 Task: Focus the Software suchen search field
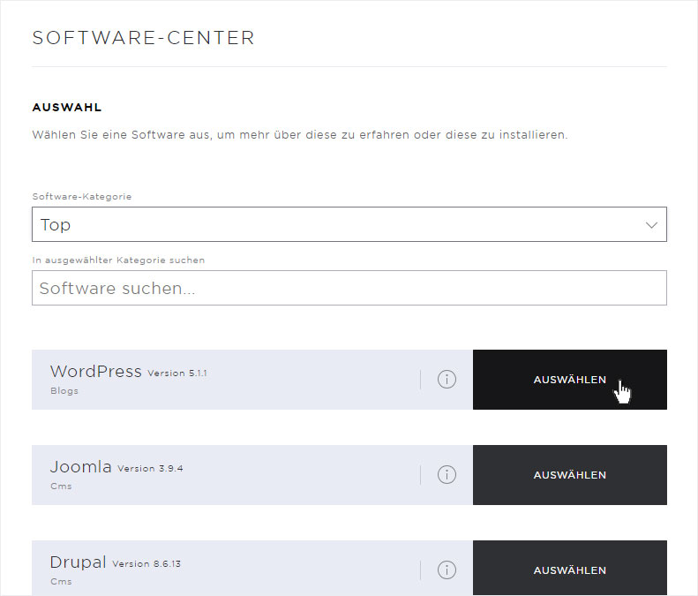pos(349,288)
